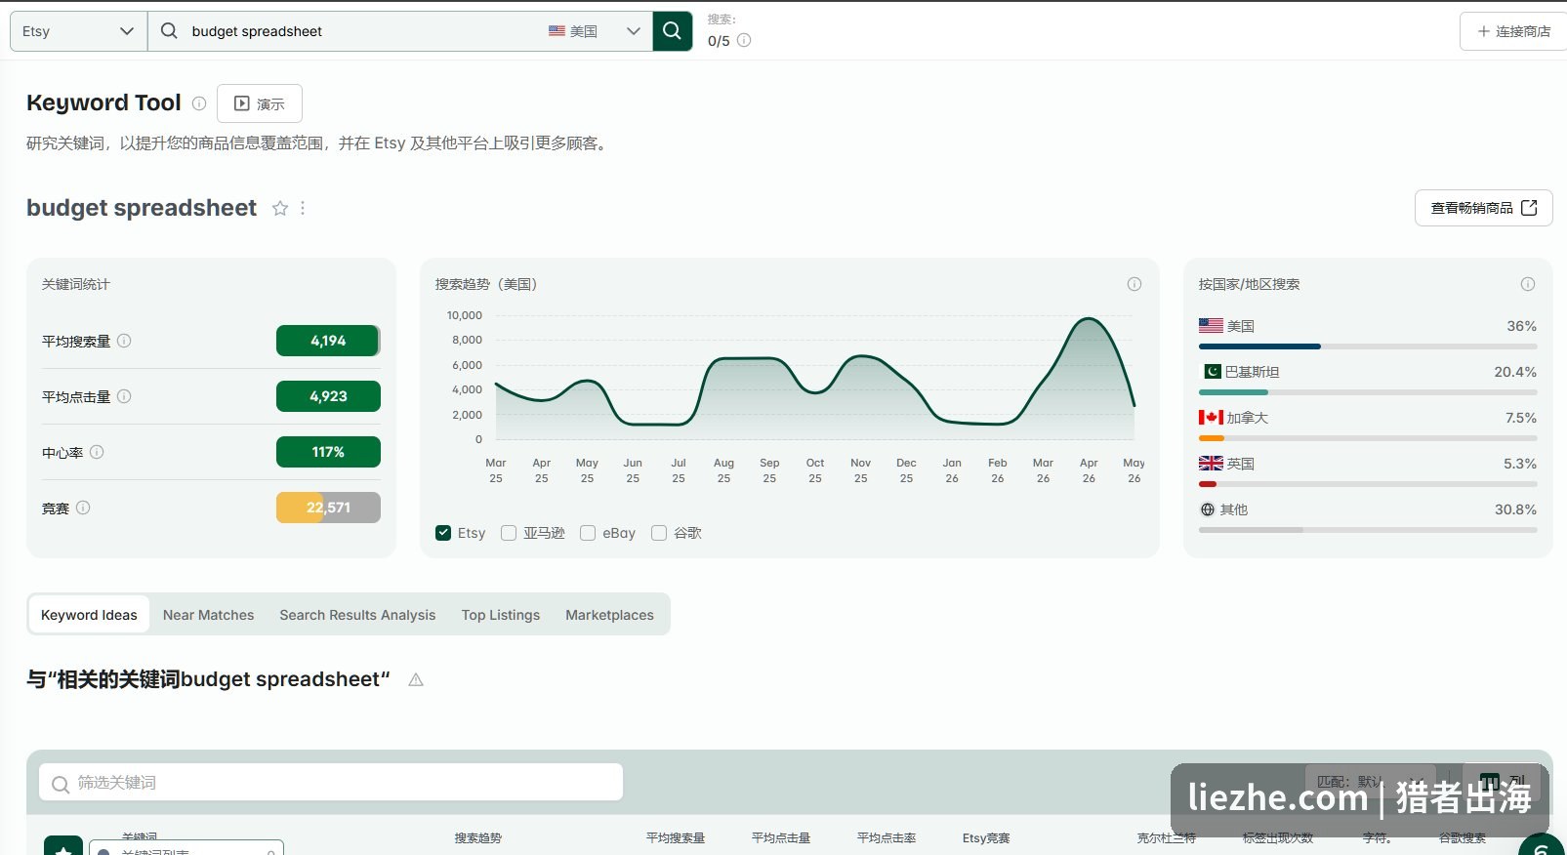
Task: Enable the eBay trend checkbox
Action: [x=588, y=533]
